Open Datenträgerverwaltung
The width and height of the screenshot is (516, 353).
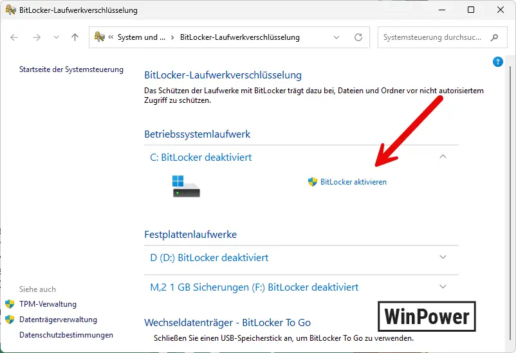coord(59,320)
